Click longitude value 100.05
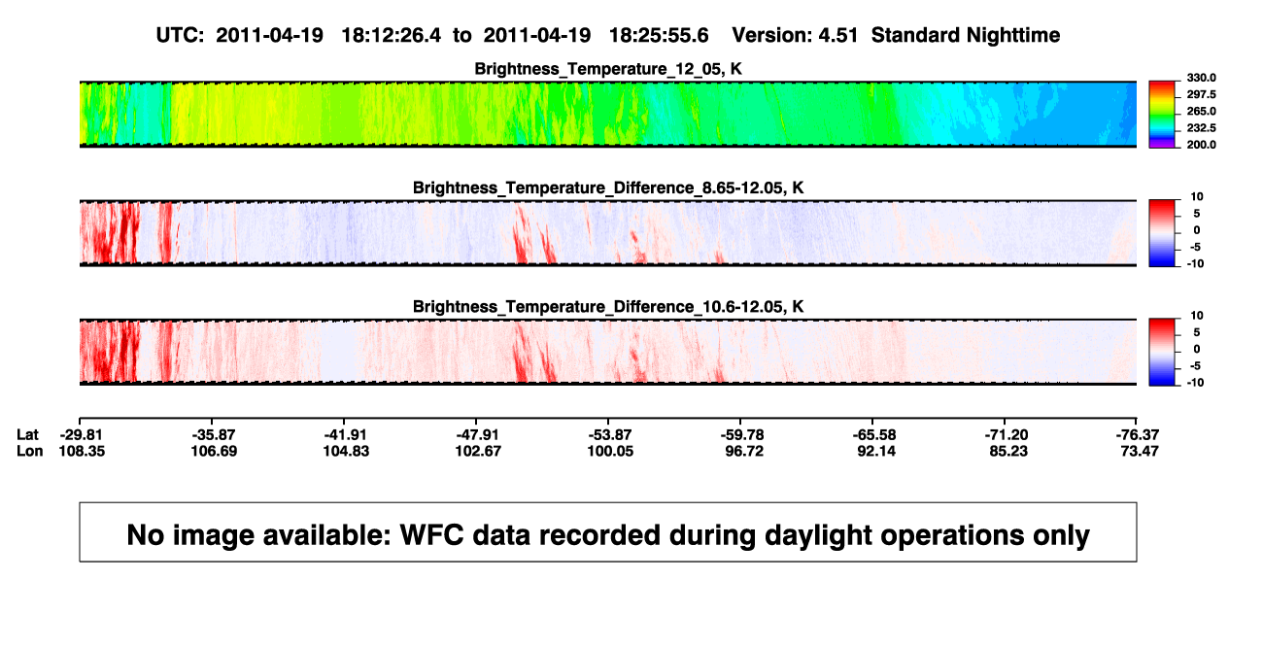The image size is (1263, 648). coord(608,451)
